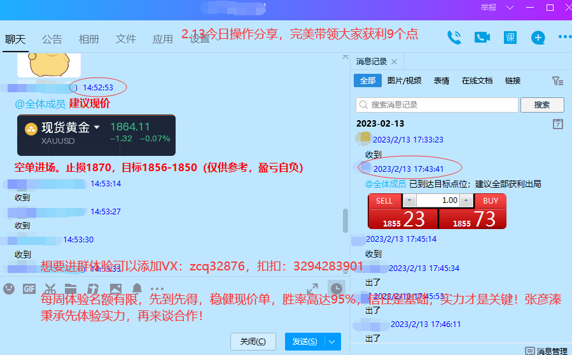This screenshot has height=355, width=572.
Task: Increase lot size with up arrow
Action: point(466,200)
